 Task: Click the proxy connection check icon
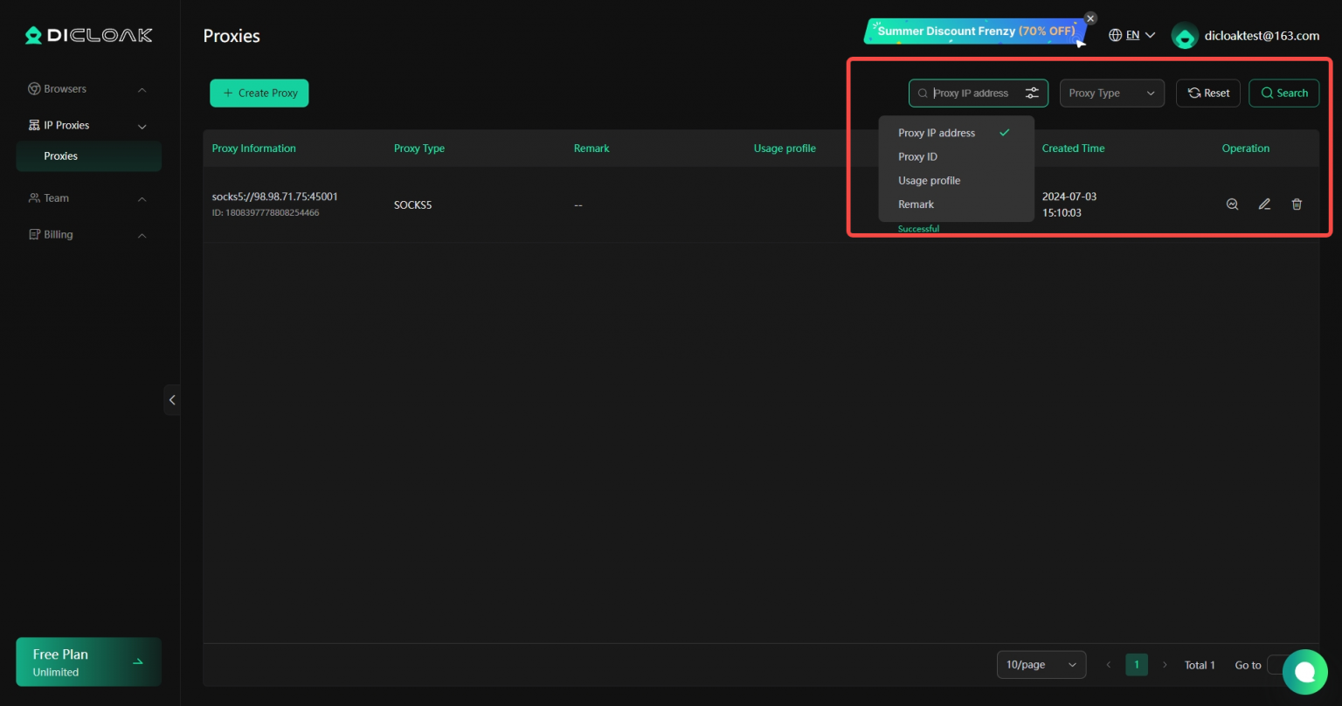pos(1232,204)
